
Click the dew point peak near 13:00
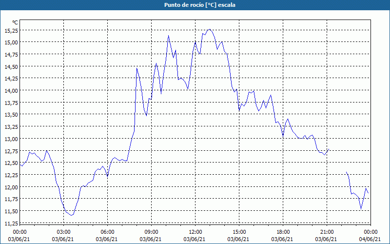[x=210, y=29]
